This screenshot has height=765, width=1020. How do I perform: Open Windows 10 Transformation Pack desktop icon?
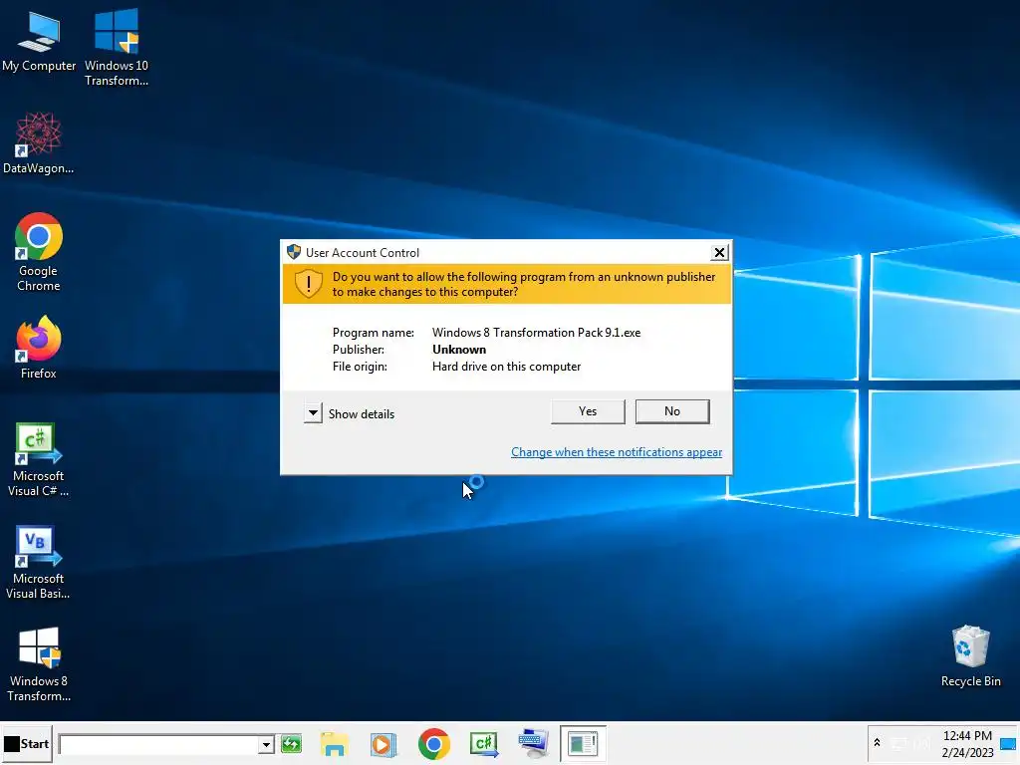point(117,47)
